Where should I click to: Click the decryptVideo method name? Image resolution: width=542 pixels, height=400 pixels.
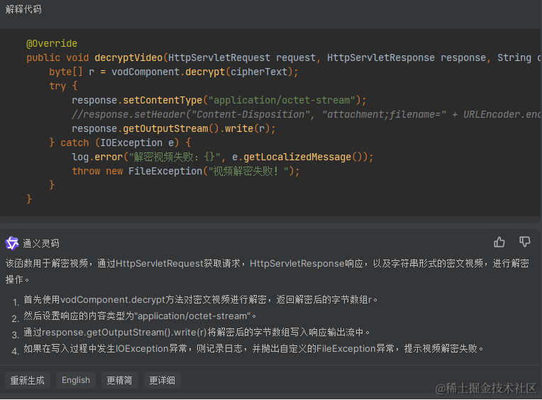pos(128,57)
